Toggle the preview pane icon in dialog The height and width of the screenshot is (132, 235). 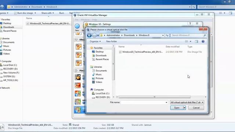196,41
